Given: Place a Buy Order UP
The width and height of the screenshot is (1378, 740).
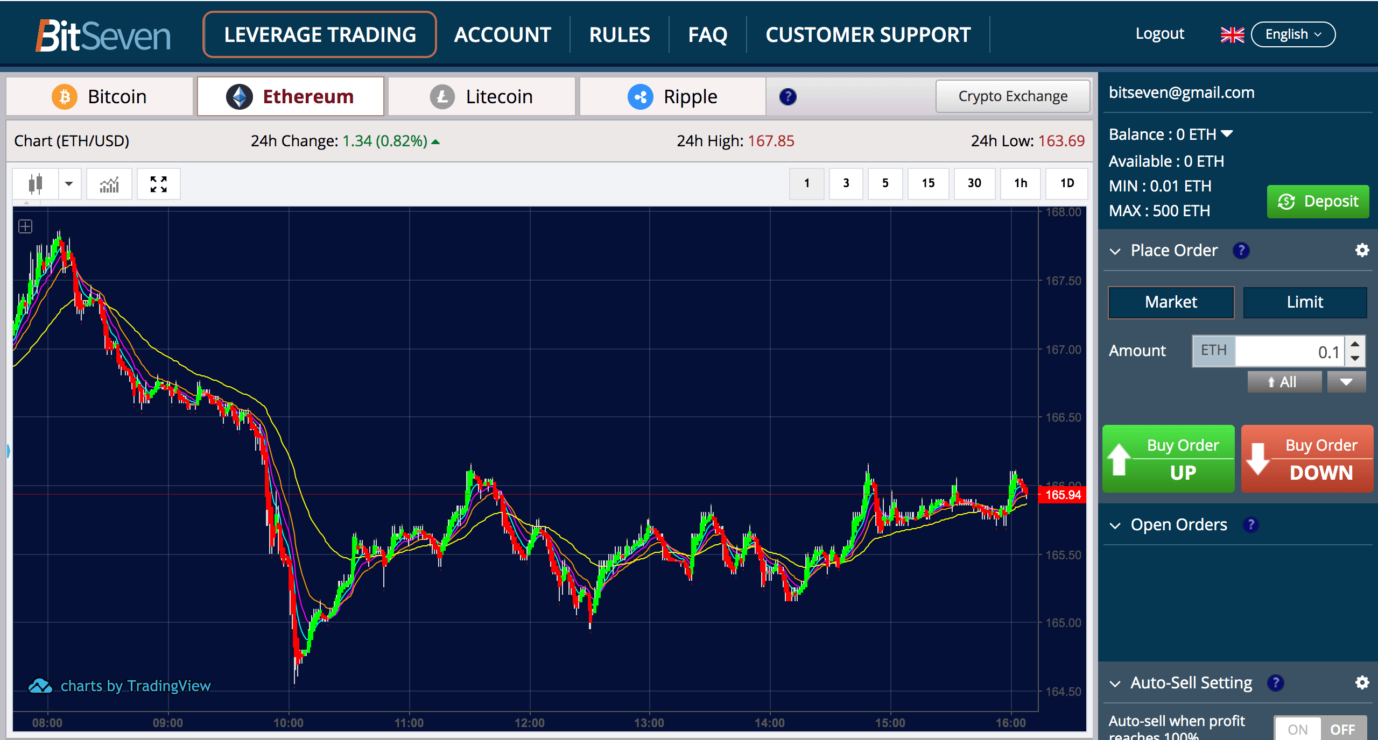Looking at the screenshot, I should pyautogui.click(x=1169, y=459).
